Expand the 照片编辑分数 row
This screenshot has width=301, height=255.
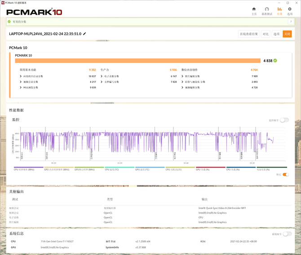(183, 76)
